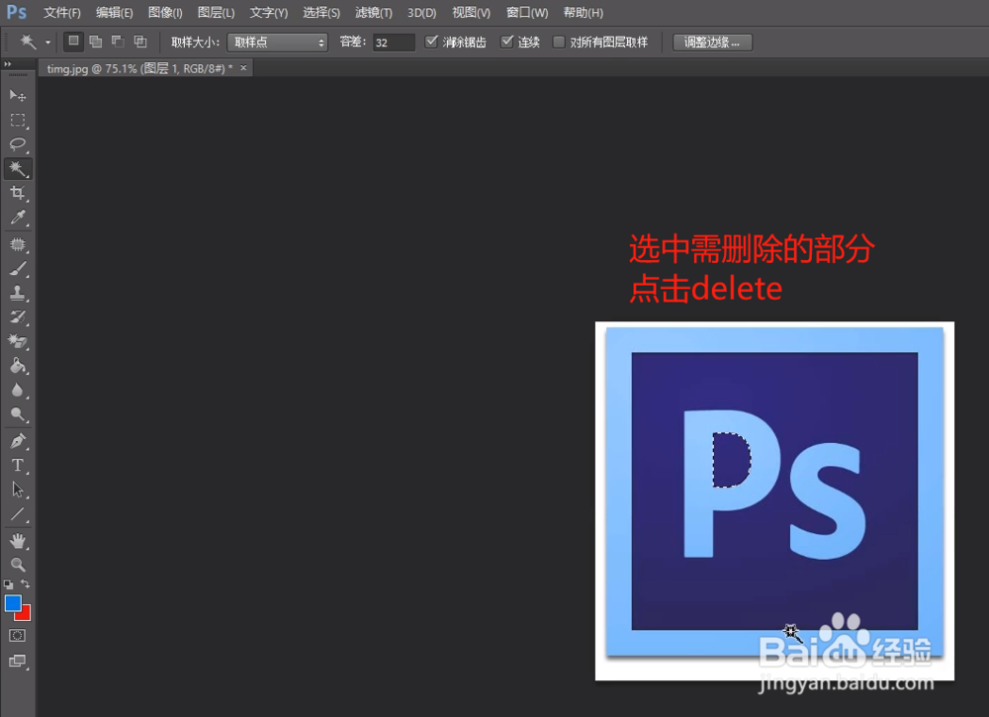Select the Magic Wand tool in toolbox
989x717 pixels.
[17, 168]
